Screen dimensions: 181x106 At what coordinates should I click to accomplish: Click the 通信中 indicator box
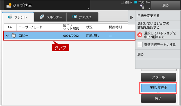tap(122, 2)
